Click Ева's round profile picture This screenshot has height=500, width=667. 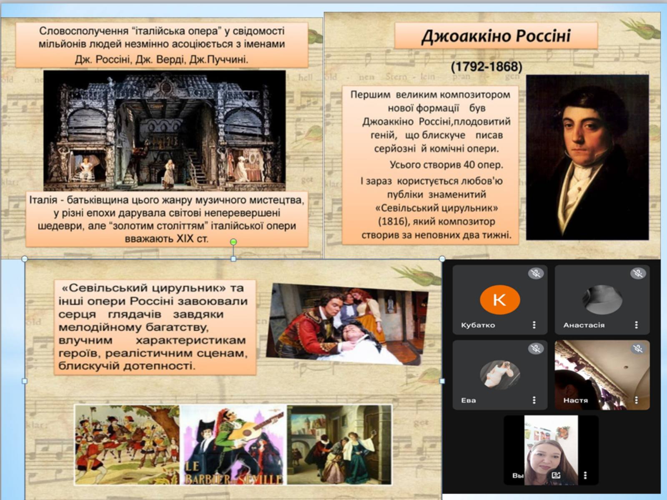(500, 374)
